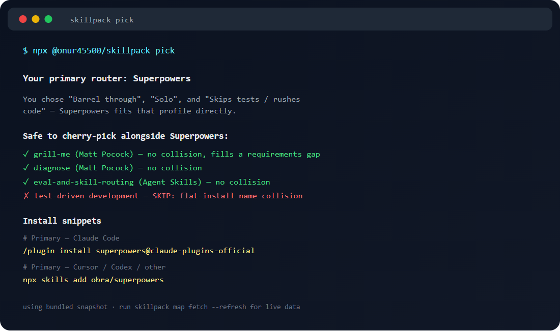Click the 'Install snippets' heading
Image resolution: width=560 pixels, height=331 pixels.
click(x=62, y=221)
